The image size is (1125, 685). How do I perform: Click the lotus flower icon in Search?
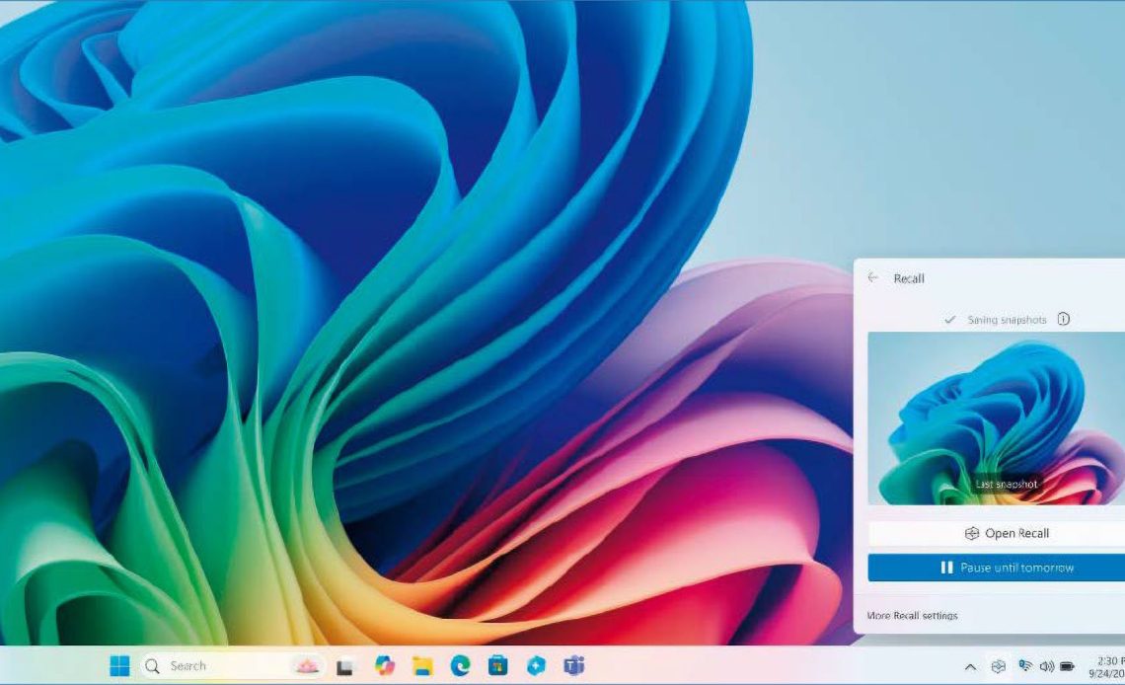pyautogui.click(x=307, y=666)
